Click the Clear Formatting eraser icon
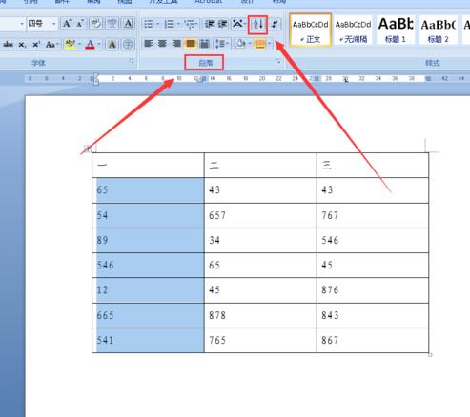 (x=95, y=24)
